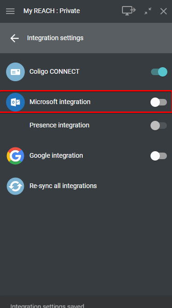
Task: Click the Microsoft Outlook icon
Action: click(15, 102)
